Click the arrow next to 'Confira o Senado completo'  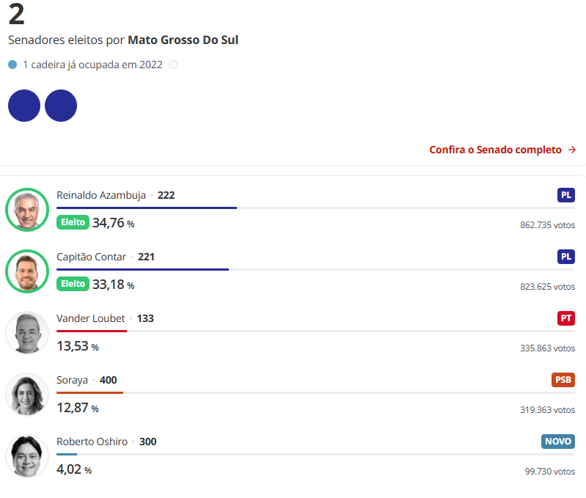click(572, 150)
